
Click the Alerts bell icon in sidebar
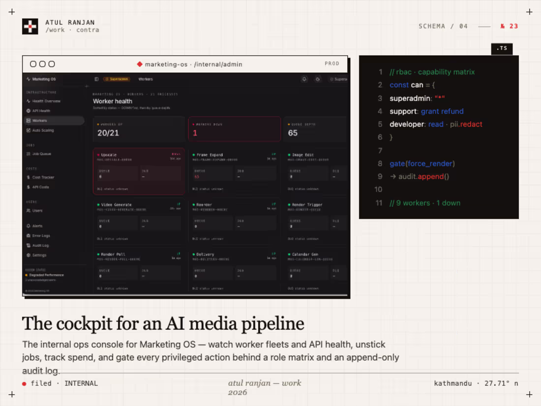(x=29, y=226)
